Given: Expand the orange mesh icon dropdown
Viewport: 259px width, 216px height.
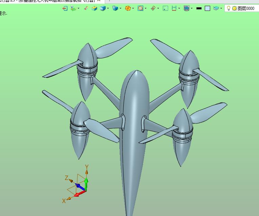Looking at the screenshot, I should [133, 8].
